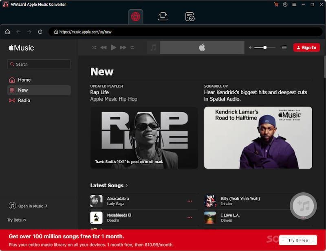Select New in the sidebar
The width and height of the screenshot is (326, 251).
pos(39,90)
